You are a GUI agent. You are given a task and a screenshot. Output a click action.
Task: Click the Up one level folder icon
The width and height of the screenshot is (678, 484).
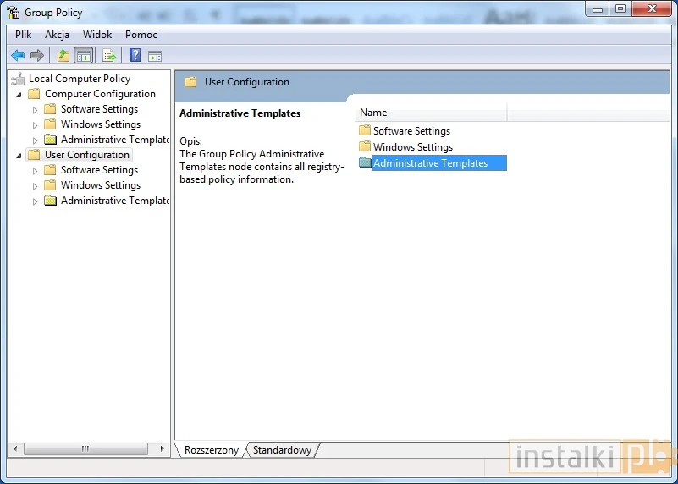coord(63,56)
